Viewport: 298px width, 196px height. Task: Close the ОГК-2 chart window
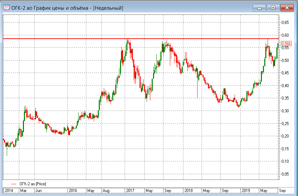pyautogui.click(x=287, y=8)
